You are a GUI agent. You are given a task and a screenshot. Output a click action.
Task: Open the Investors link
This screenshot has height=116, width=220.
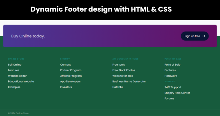[66, 87]
